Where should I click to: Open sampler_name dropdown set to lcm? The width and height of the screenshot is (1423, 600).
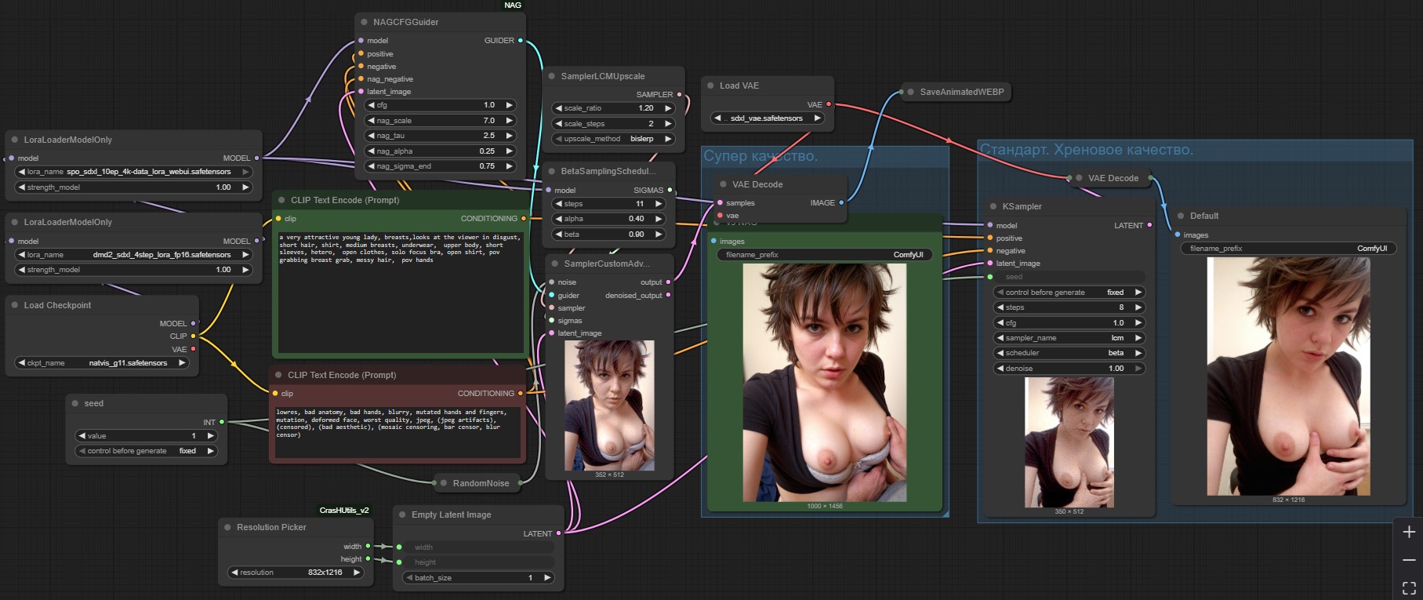point(1069,338)
